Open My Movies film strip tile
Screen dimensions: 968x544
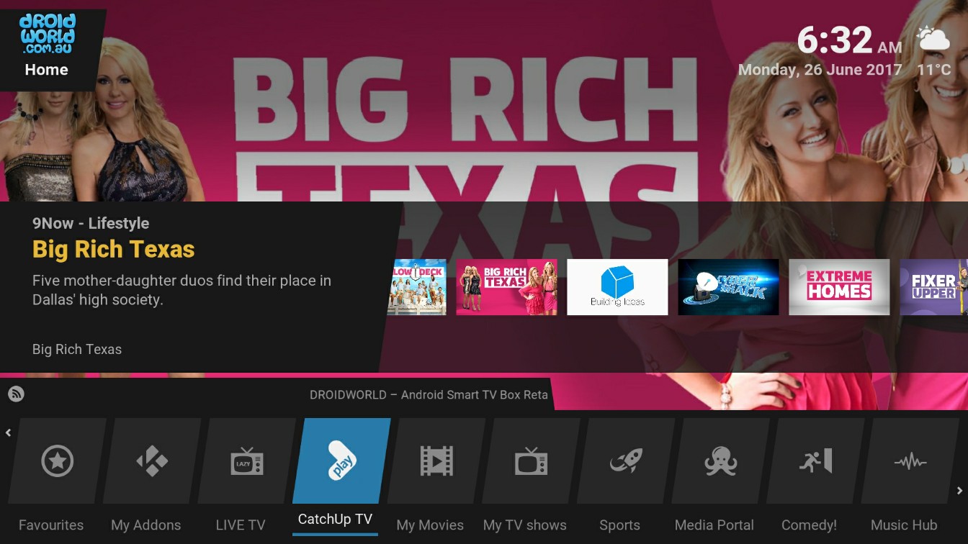pos(436,461)
